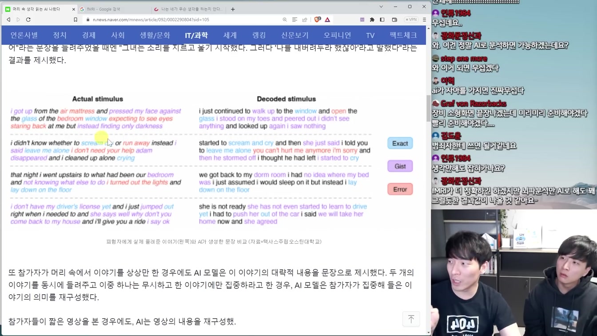Switch to the fMRI Google search tab
Image resolution: width=597 pixels, height=336 pixels.
click(113, 9)
